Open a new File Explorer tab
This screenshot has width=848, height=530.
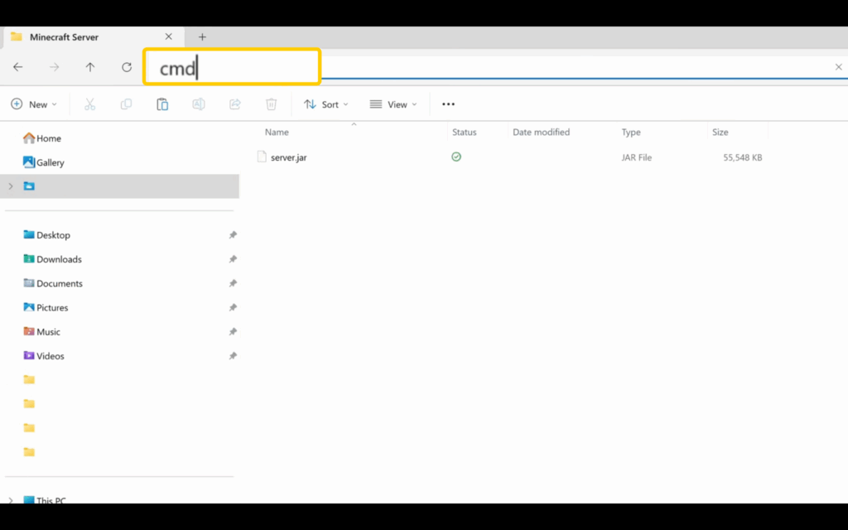(202, 36)
